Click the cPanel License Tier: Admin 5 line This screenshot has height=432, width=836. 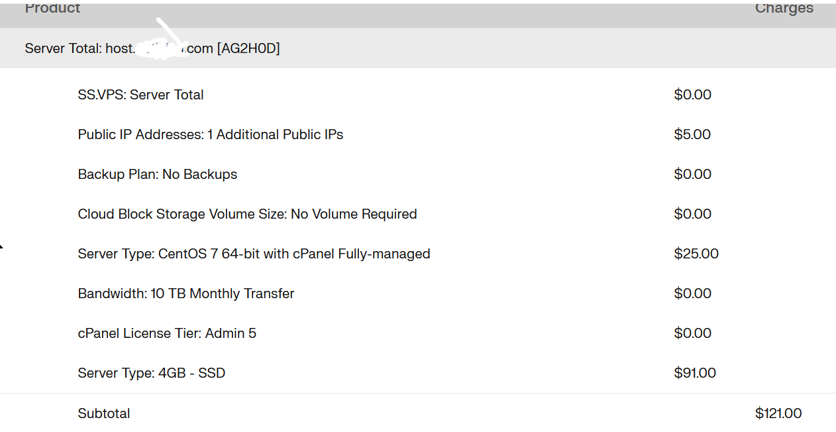167,333
